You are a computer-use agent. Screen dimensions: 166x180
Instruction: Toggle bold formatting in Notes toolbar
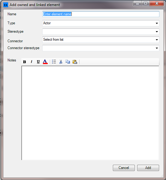point(25,62)
